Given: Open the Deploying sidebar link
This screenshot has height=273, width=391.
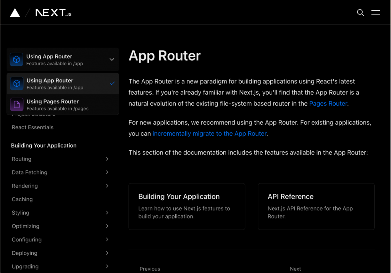Looking at the screenshot, I should tap(24, 253).
